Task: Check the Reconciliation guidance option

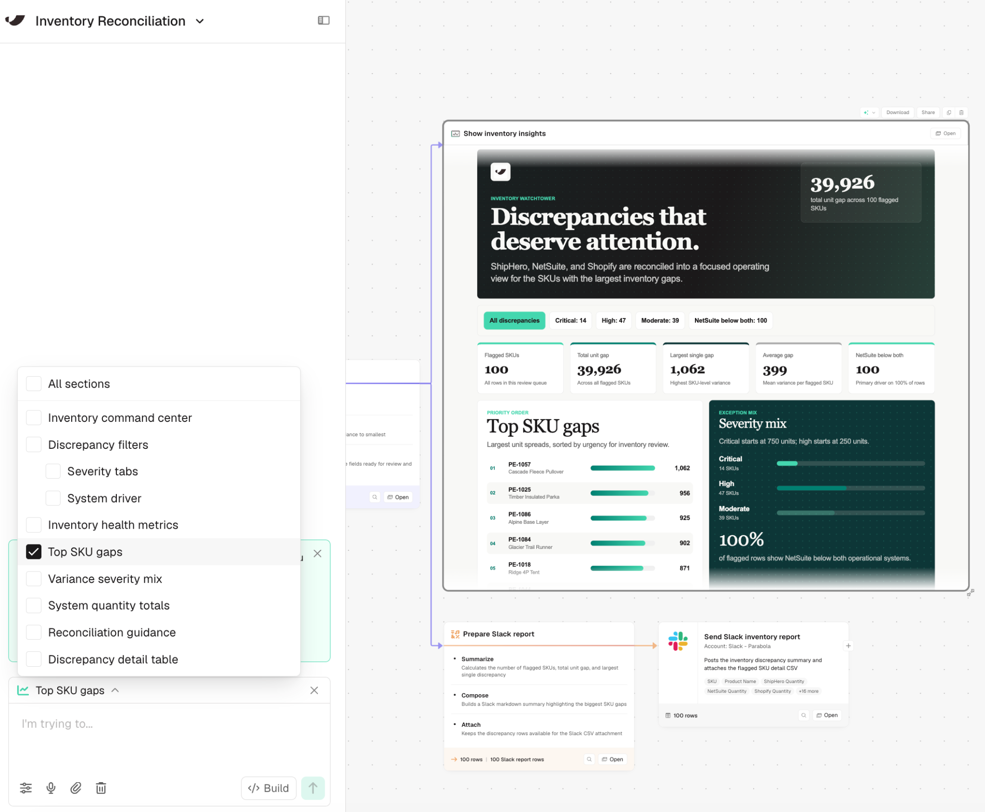Action: click(x=34, y=632)
